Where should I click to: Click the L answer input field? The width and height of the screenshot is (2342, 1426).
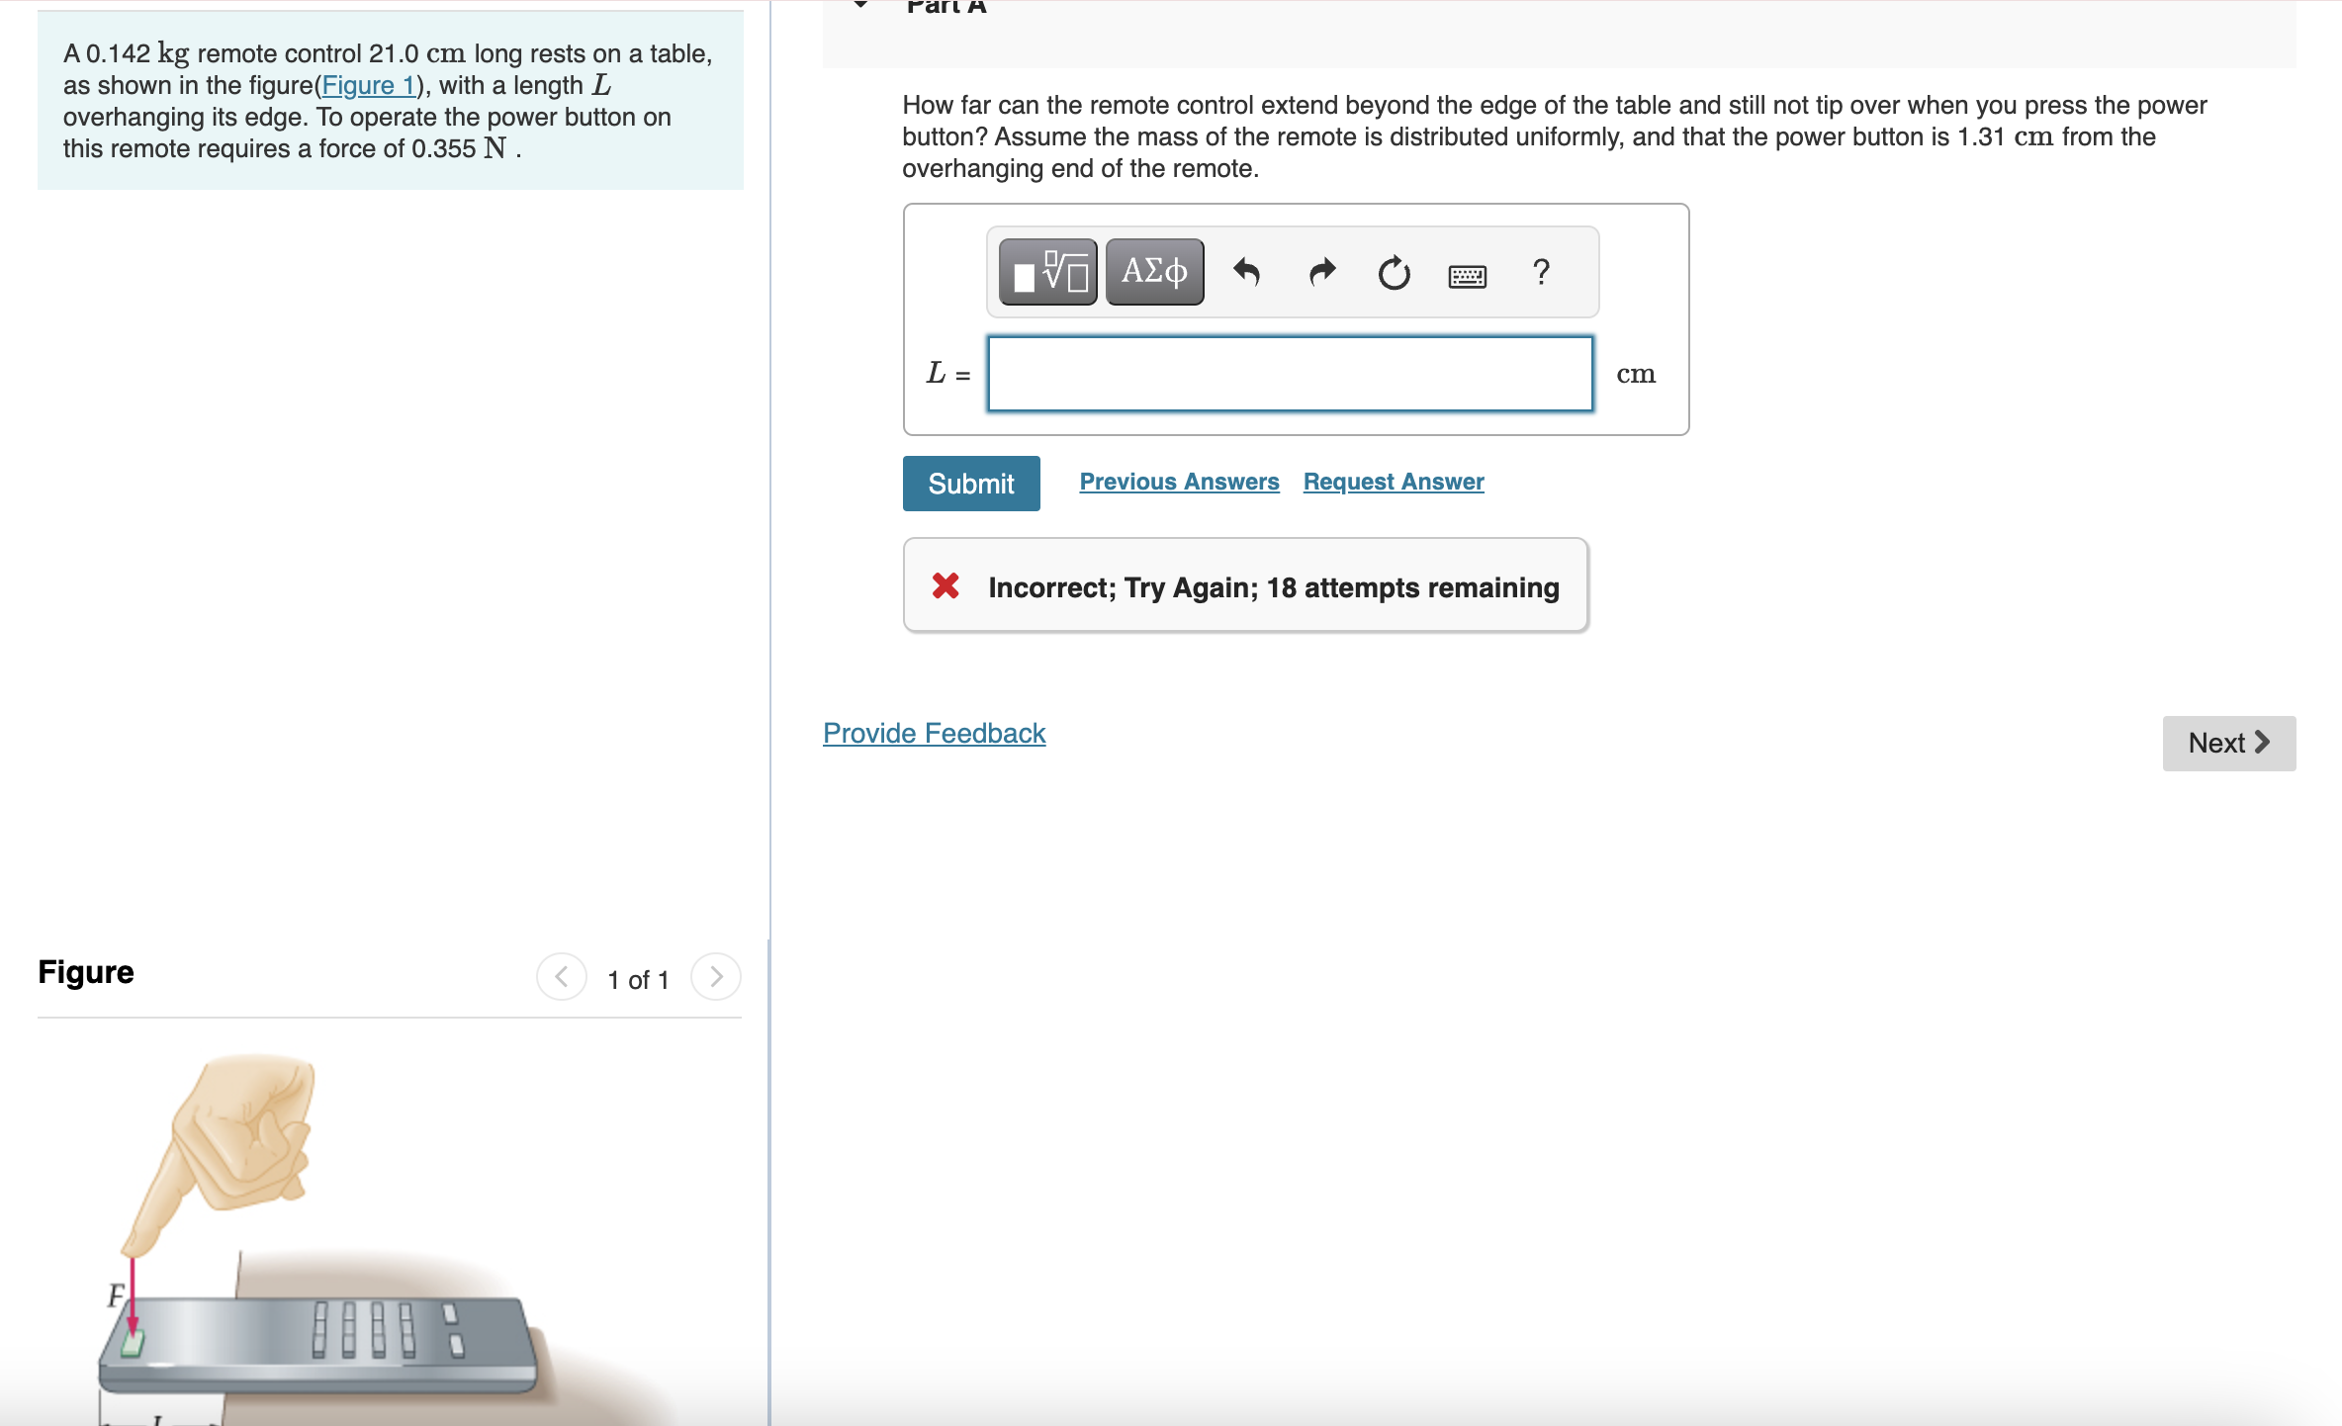1290,374
